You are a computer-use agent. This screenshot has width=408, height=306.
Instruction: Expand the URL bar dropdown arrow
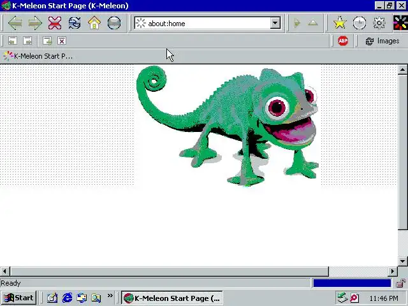point(275,23)
